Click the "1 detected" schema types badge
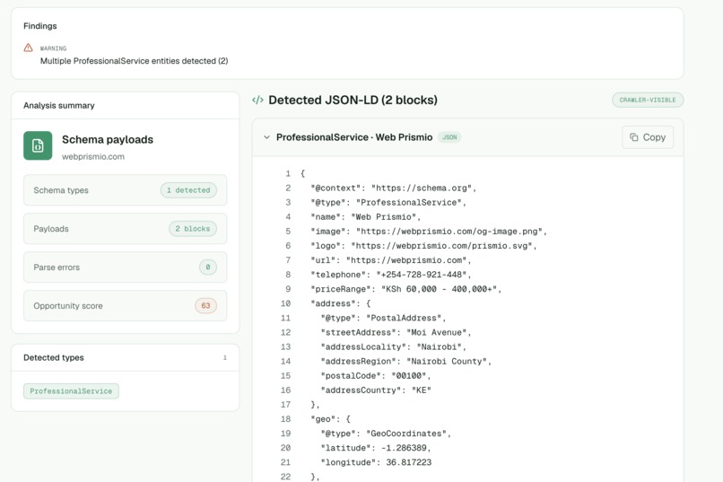The width and height of the screenshot is (723, 482). point(188,190)
